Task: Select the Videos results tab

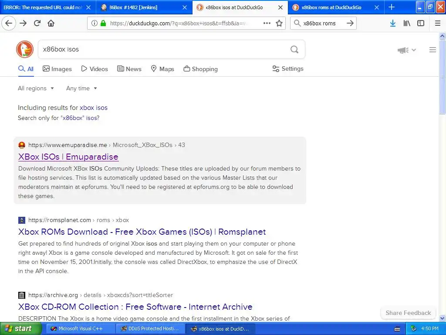Action: point(95,69)
